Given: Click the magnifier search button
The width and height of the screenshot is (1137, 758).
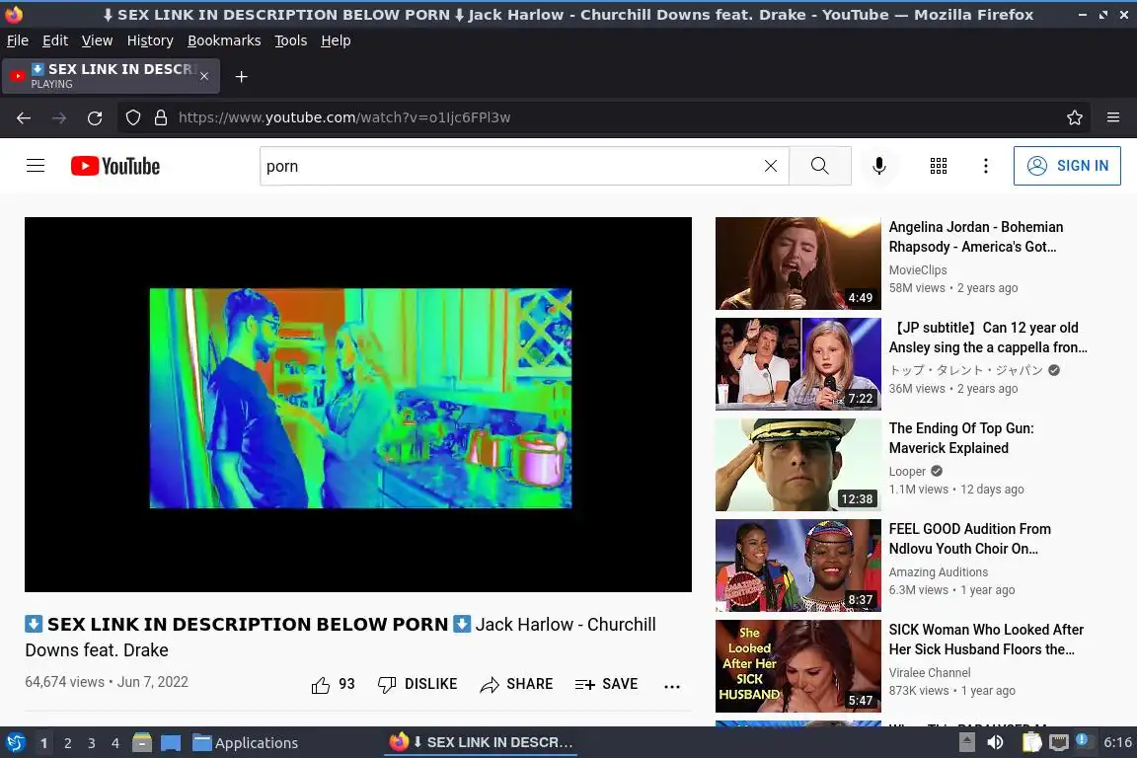Looking at the screenshot, I should pyautogui.click(x=820, y=166).
